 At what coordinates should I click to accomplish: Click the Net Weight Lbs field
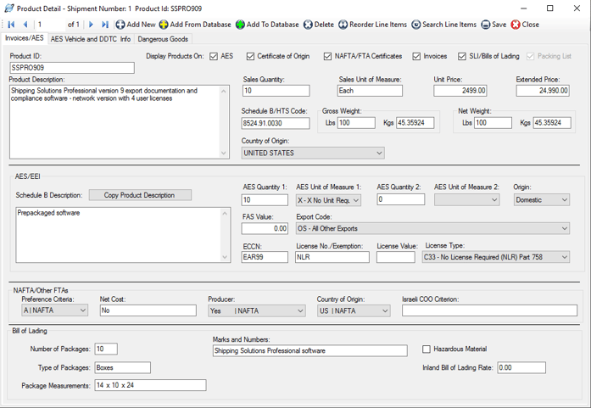[x=493, y=123]
